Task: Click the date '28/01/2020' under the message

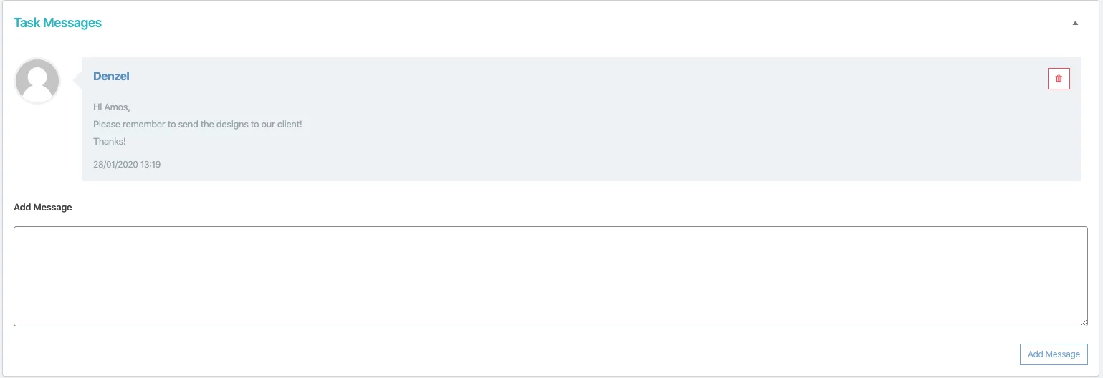Action: coord(115,165)
